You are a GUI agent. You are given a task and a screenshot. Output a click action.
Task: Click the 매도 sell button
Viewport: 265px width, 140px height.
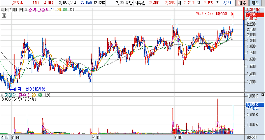pos(255,3)
